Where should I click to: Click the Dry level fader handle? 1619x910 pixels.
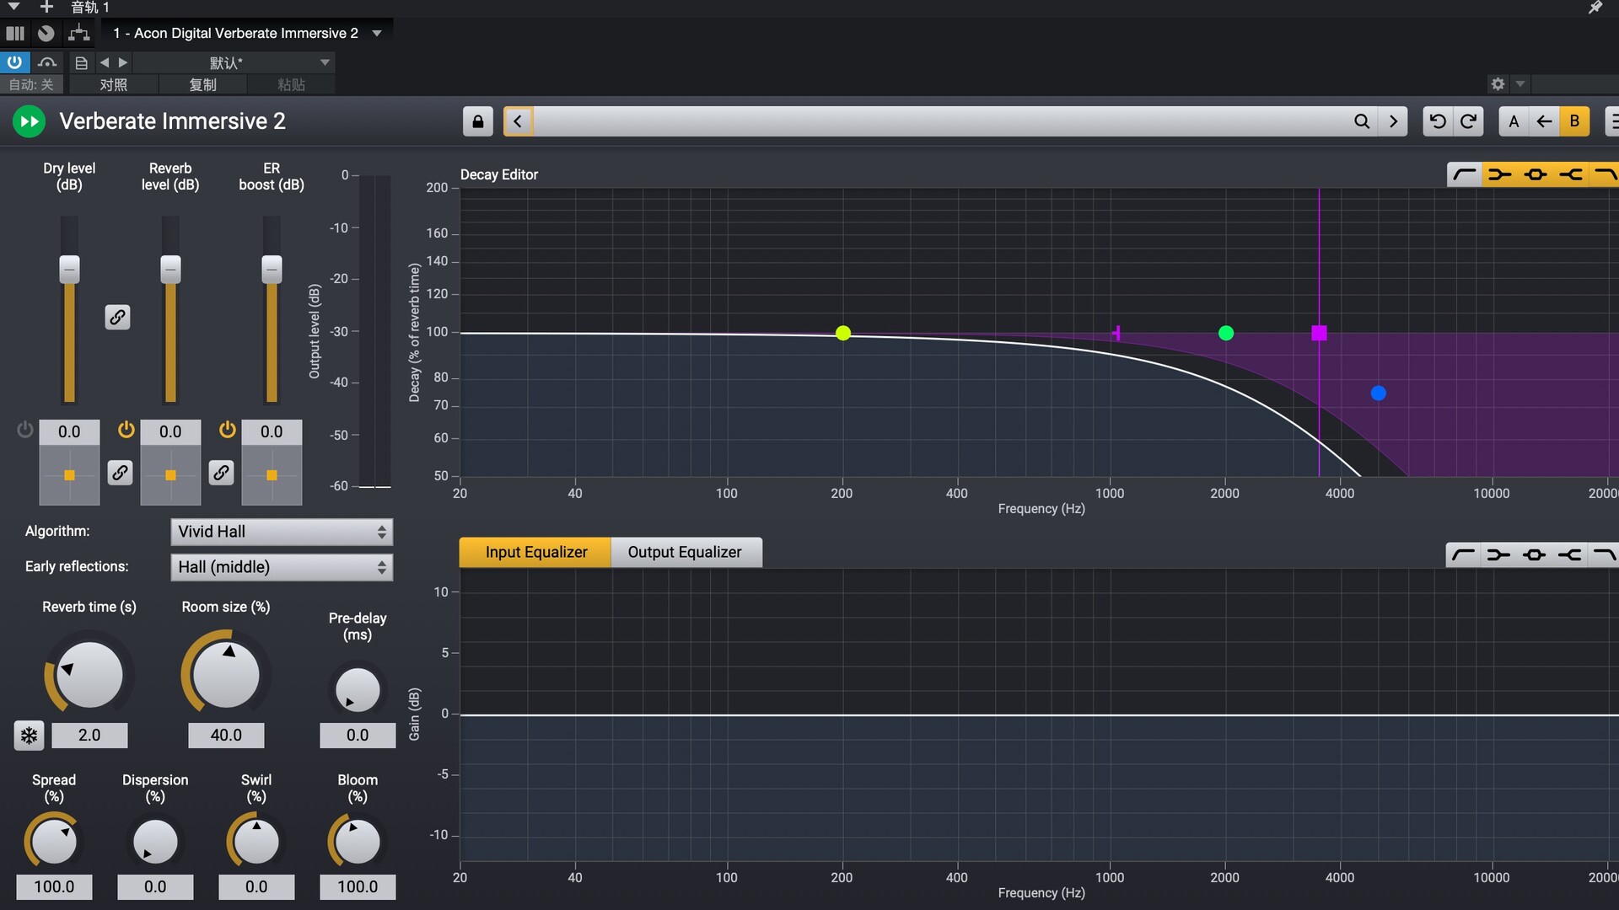pos(69,270)
